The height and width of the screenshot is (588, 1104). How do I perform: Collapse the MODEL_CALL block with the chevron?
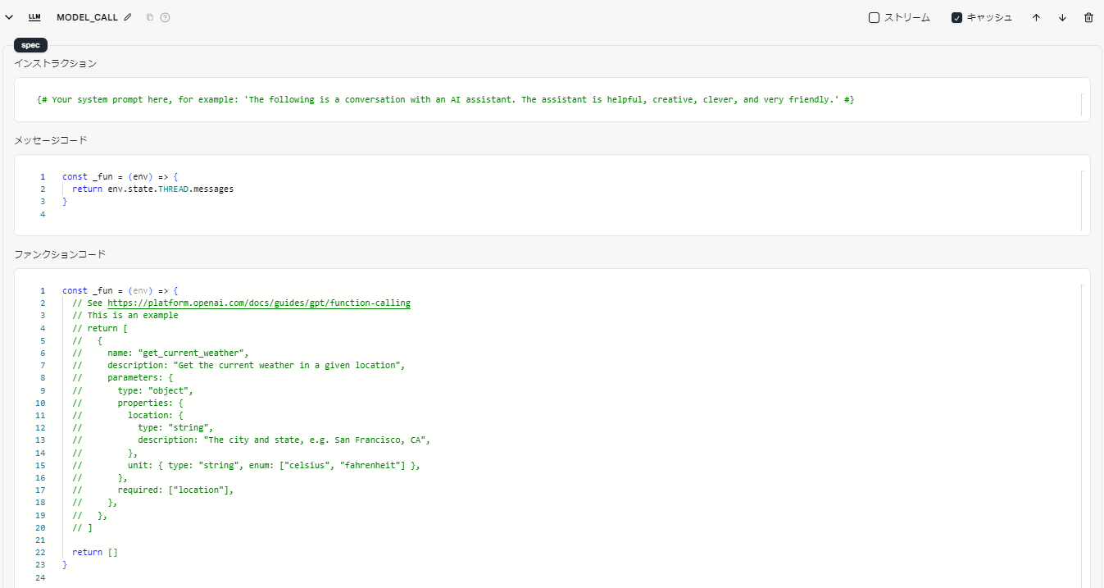[10, 17]
